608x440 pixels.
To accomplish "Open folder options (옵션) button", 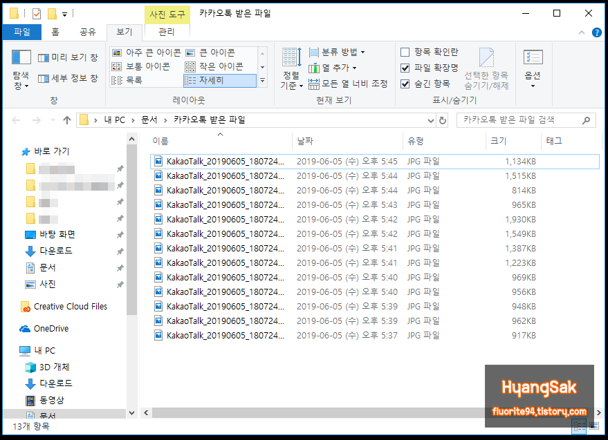I will coord(533,69).
